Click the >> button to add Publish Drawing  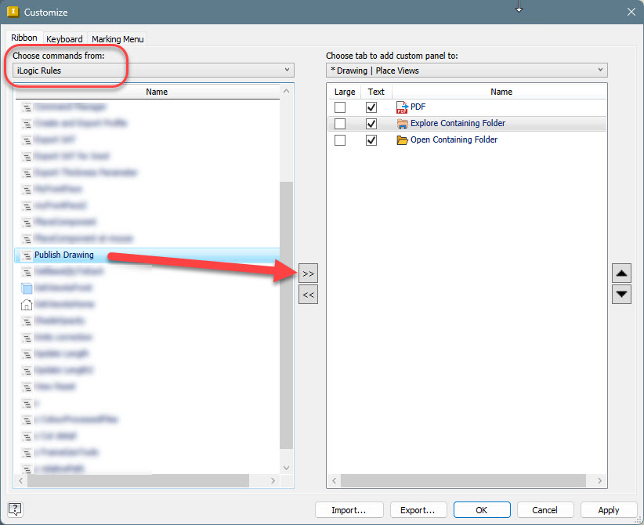pos(308,273)
